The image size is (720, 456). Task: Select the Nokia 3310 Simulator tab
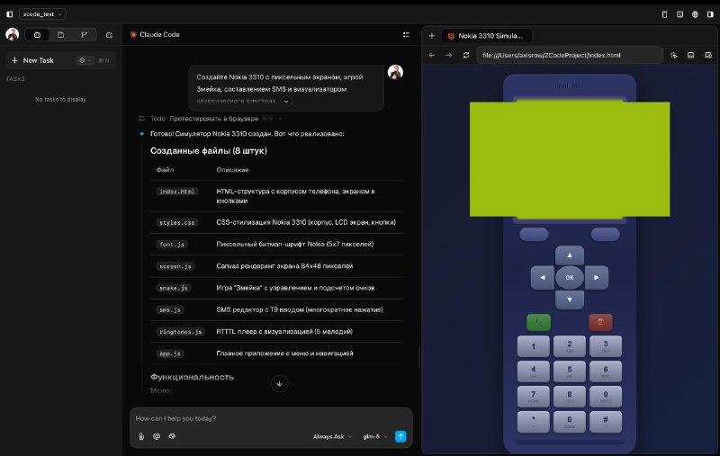pos(487,36)
